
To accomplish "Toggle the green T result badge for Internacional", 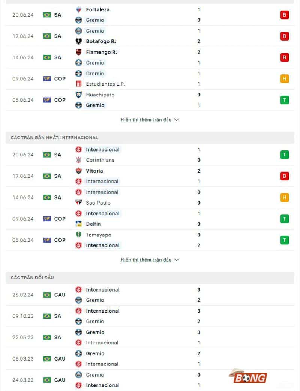I will click(285, 154).
